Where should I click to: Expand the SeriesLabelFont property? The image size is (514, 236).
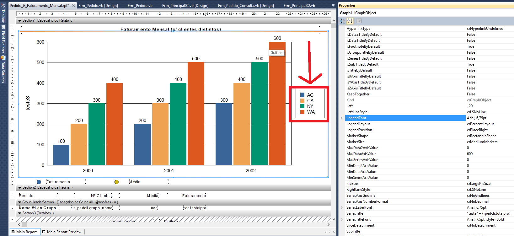point(342,207)
